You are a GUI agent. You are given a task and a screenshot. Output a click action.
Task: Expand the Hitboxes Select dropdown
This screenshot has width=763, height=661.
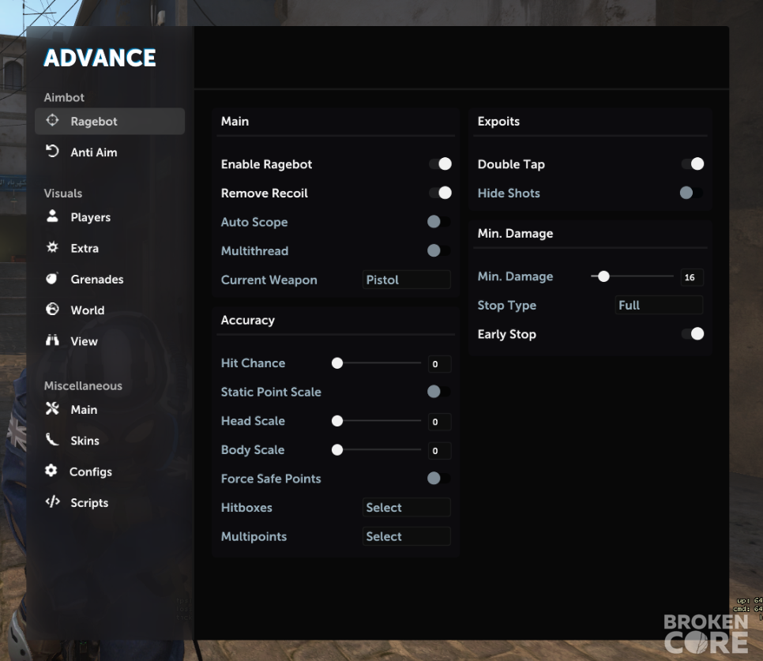coord(406,507)
